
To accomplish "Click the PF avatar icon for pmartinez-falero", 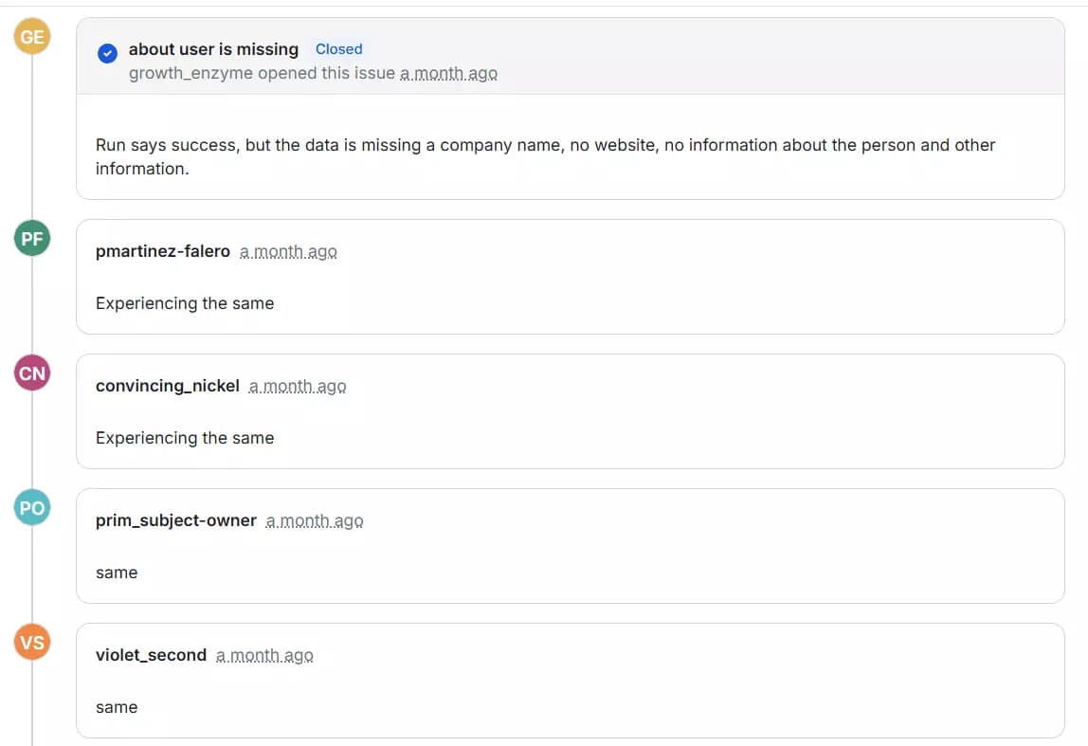I will point(31,238).
